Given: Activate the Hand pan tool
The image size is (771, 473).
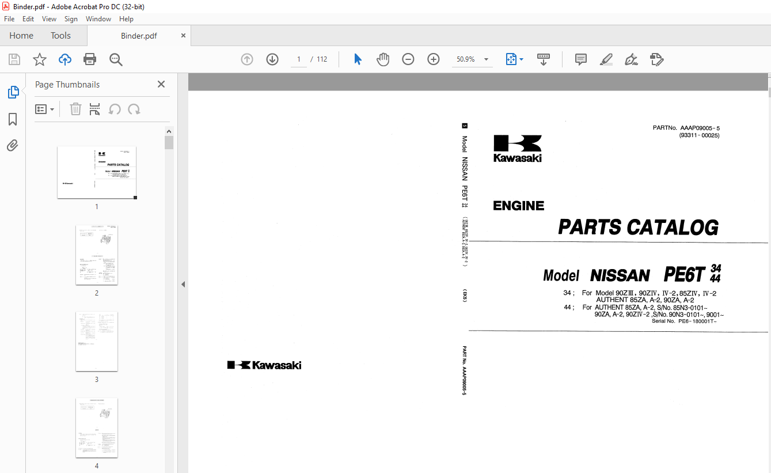Looking at the screenshot, I should tap(383, 59).
